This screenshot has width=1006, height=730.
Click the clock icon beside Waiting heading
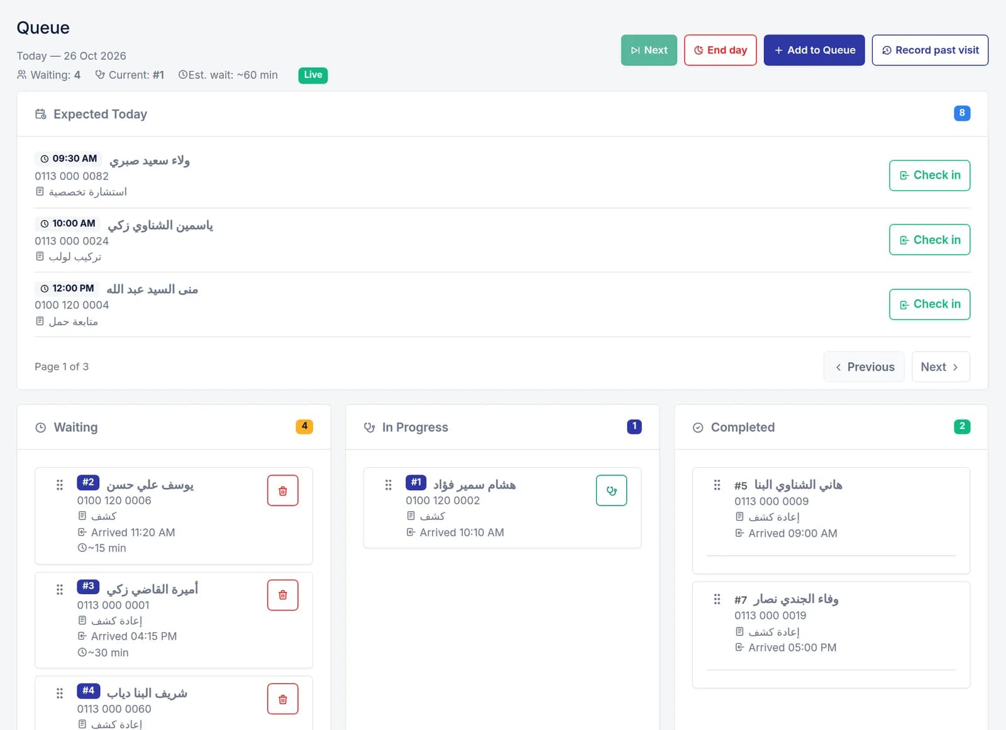point(41,428)
